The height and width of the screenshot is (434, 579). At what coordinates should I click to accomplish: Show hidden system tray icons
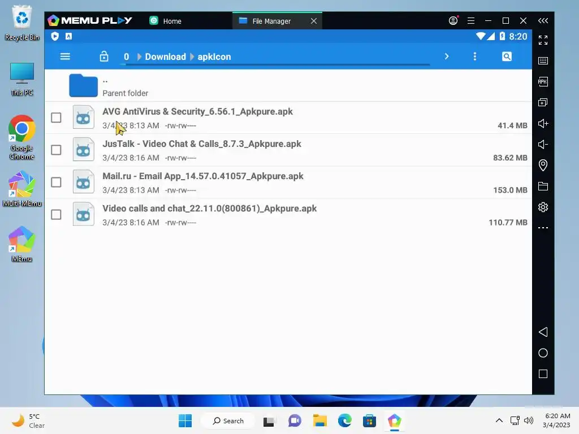point(499,420)
